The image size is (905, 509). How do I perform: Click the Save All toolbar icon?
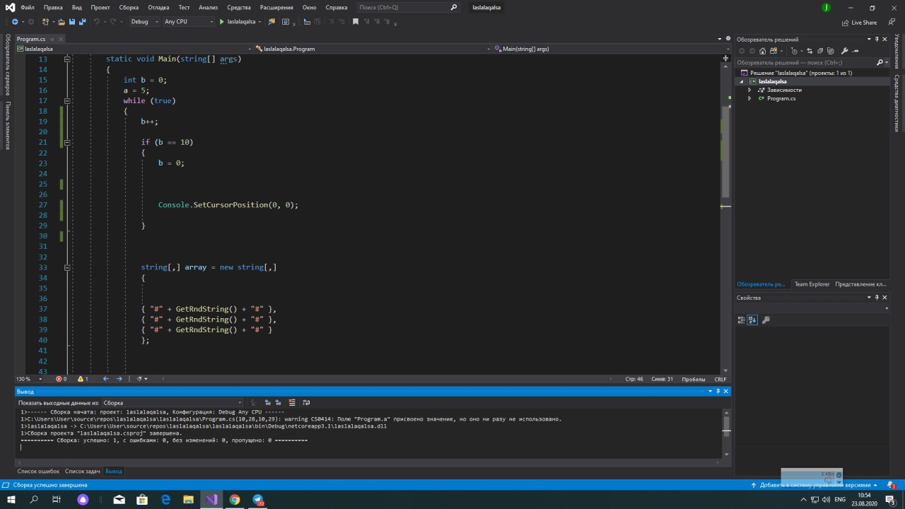point(83,22)
